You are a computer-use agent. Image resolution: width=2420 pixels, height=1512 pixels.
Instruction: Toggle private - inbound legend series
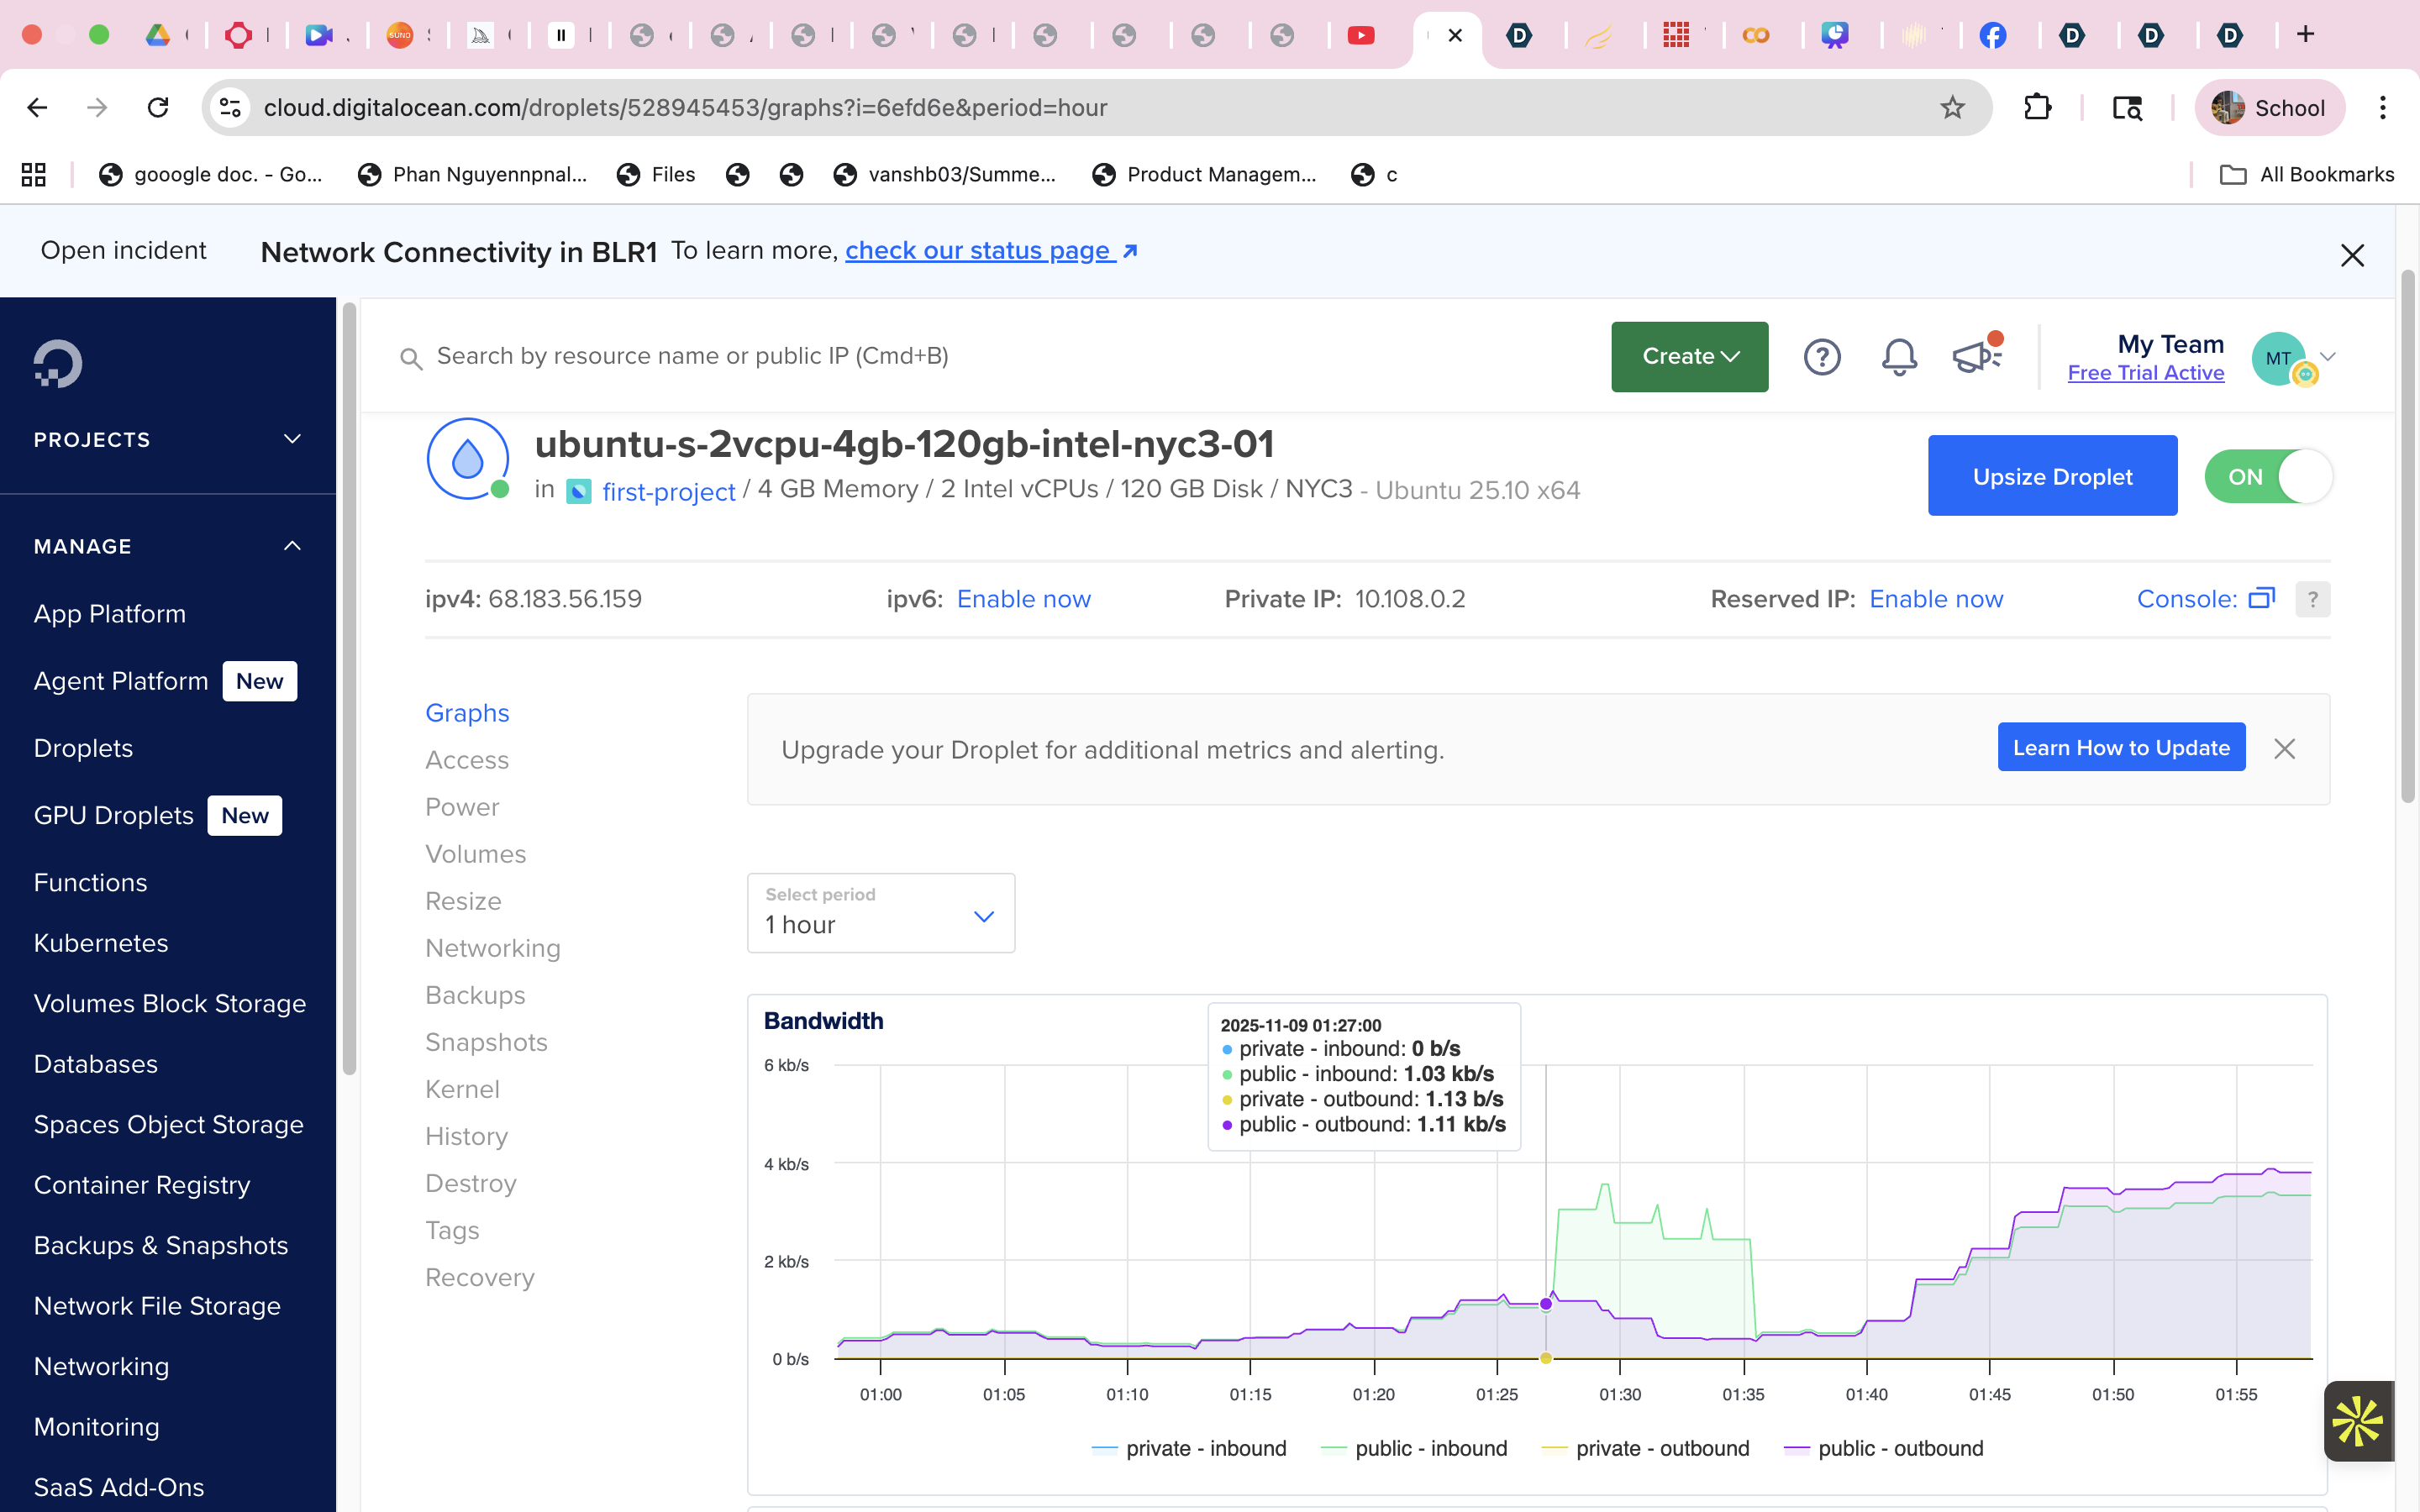tap(1189, 1448)
